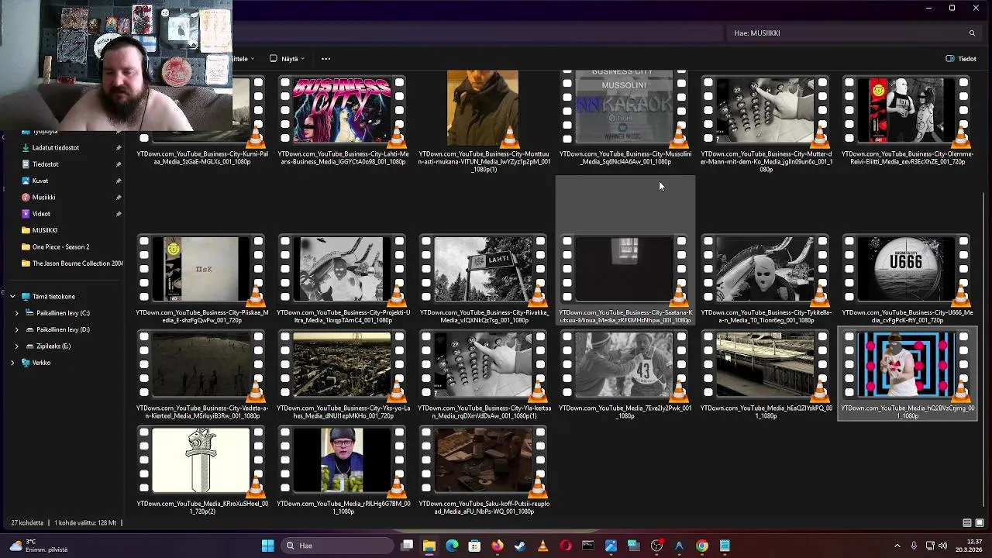Toggle the Tiedot details pane
Image resolution: width=992 pixels, height=558 pixels.
961,59
